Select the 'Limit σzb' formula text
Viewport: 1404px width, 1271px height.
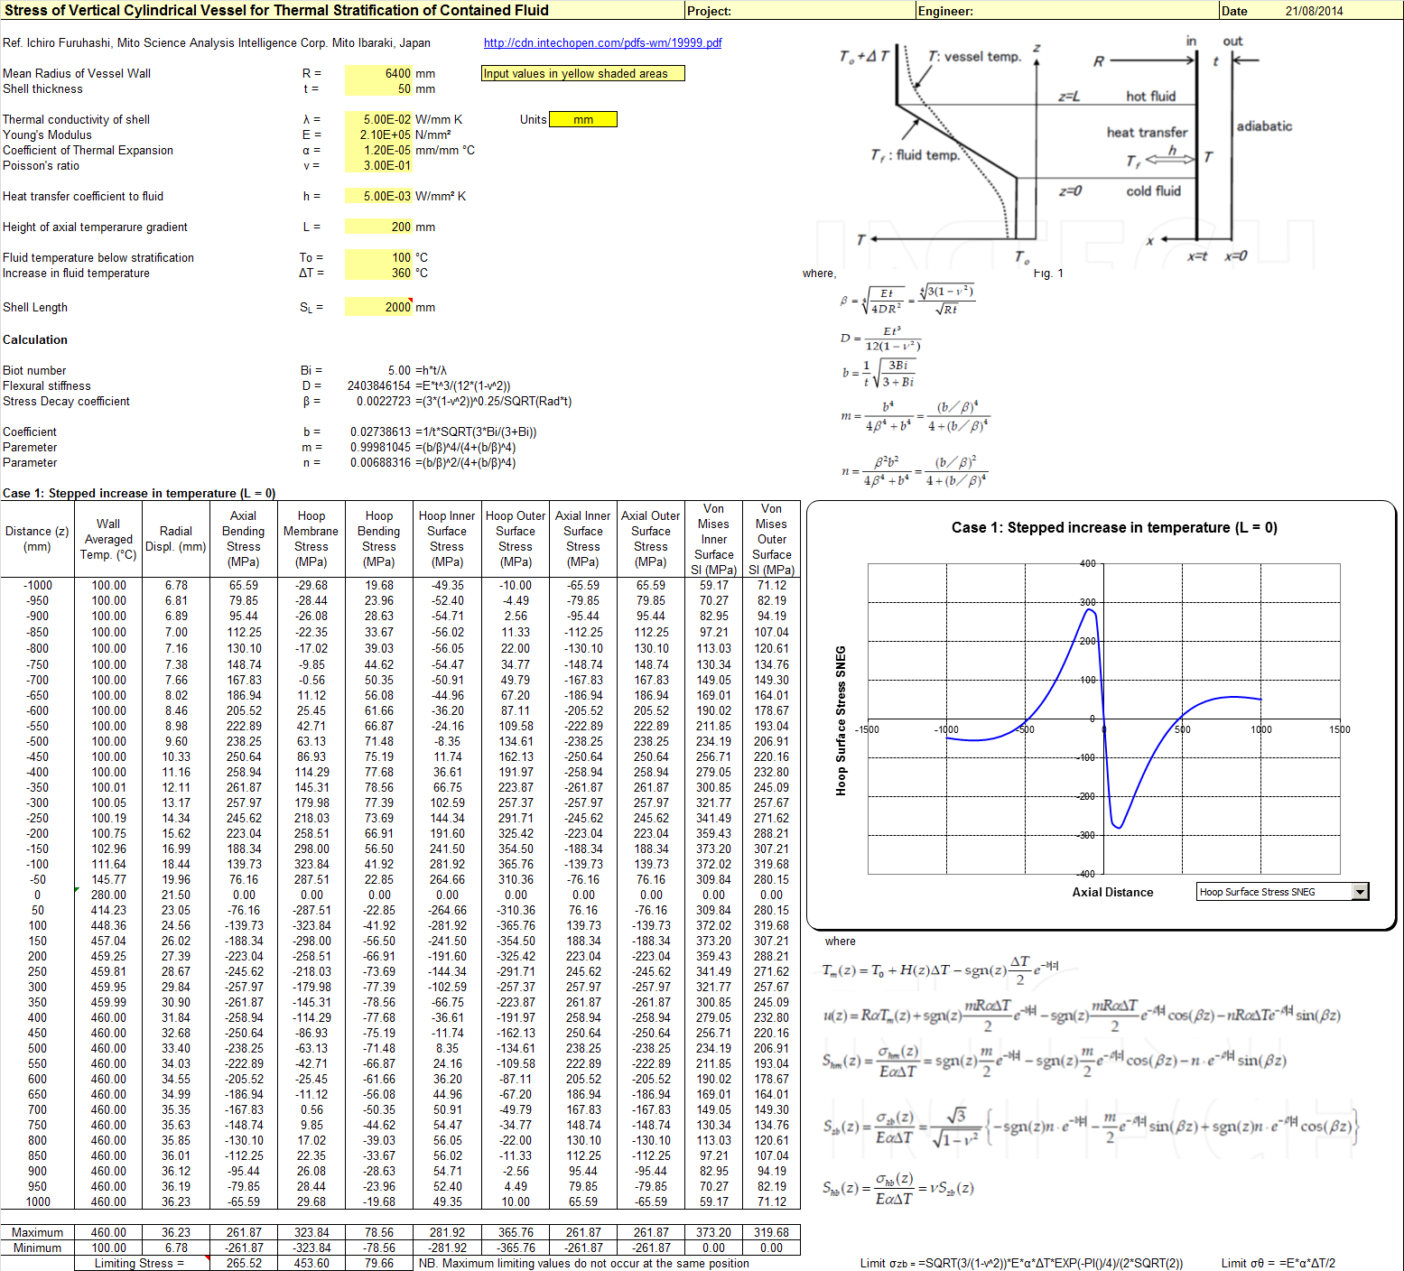click(1021, 1263)
